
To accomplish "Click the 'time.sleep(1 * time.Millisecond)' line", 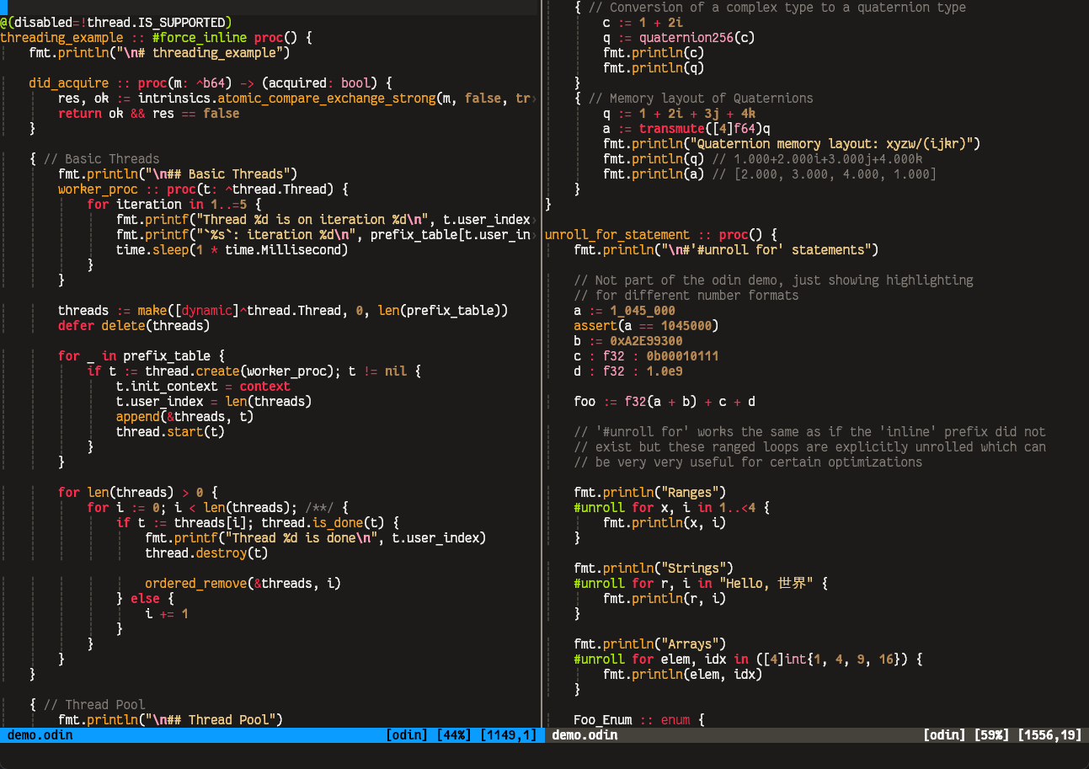I will 232,250.
